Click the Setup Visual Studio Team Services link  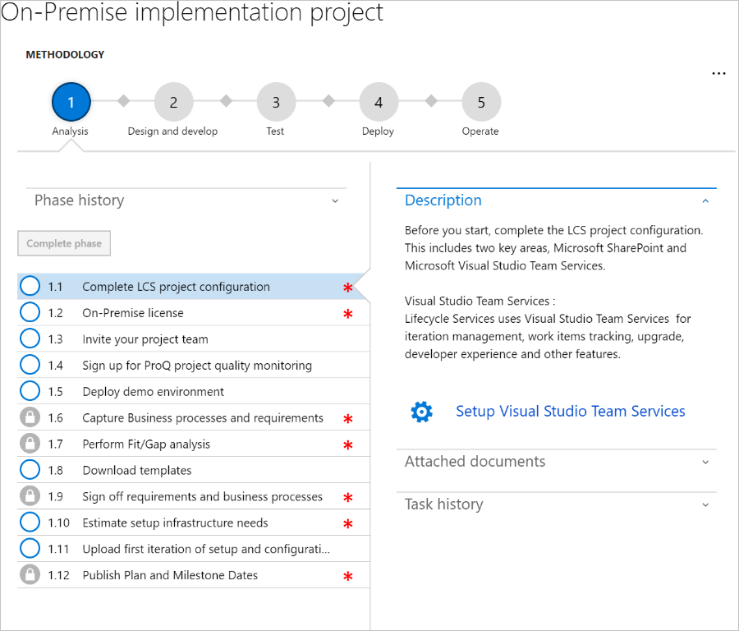(570, 411)
